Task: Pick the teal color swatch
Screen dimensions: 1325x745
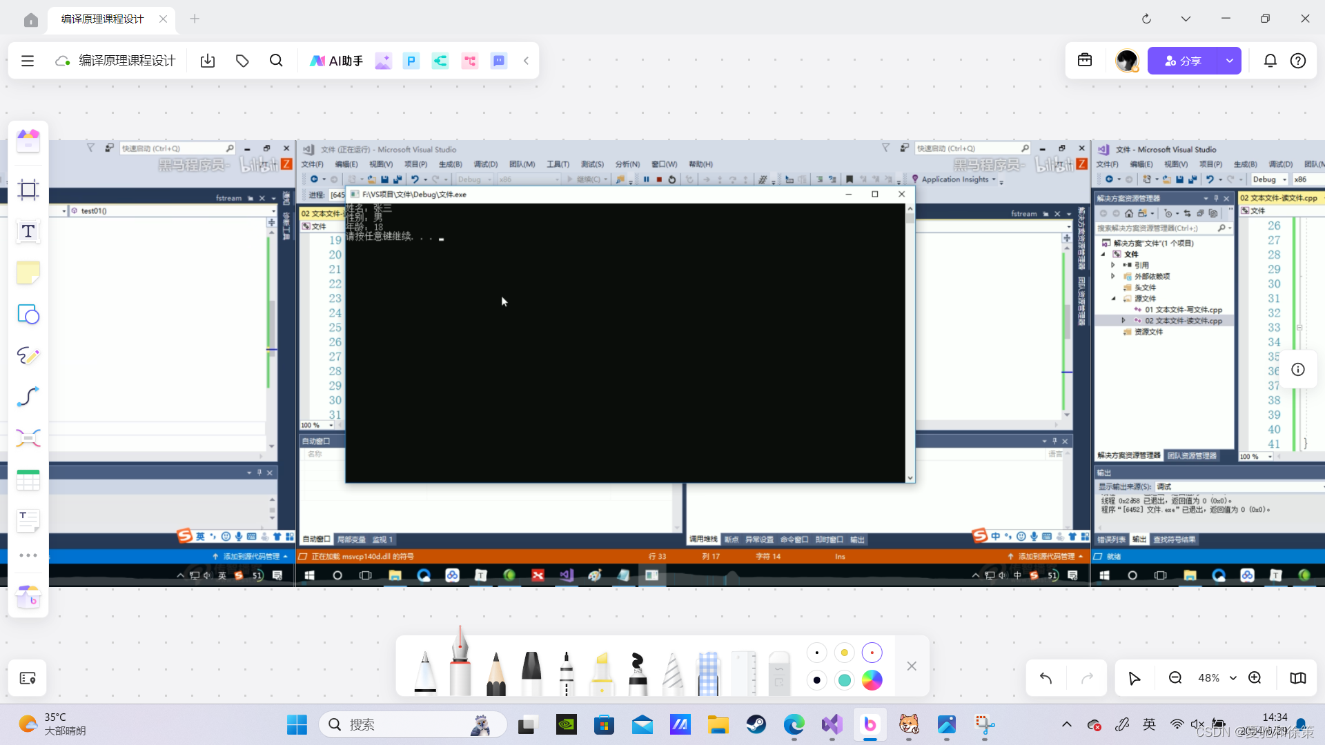Action: coord(844,680)
